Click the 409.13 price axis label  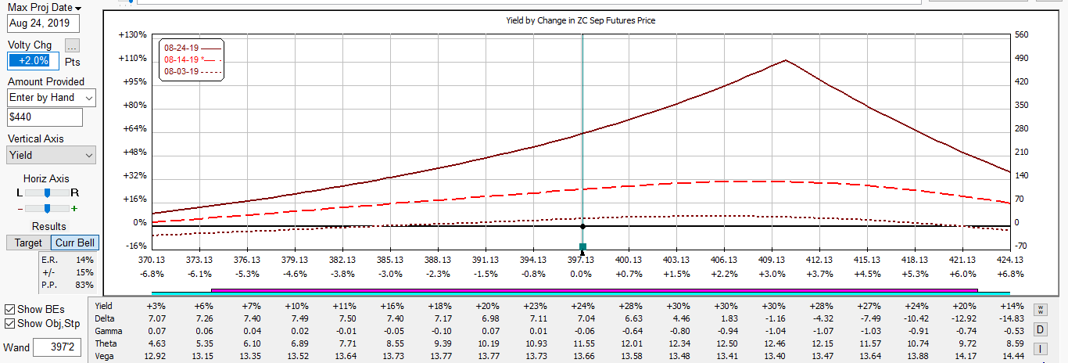tap(772, 261)
